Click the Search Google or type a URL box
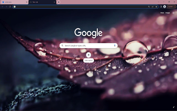This screenshot has width=177, height=111. tap(88, 46)
